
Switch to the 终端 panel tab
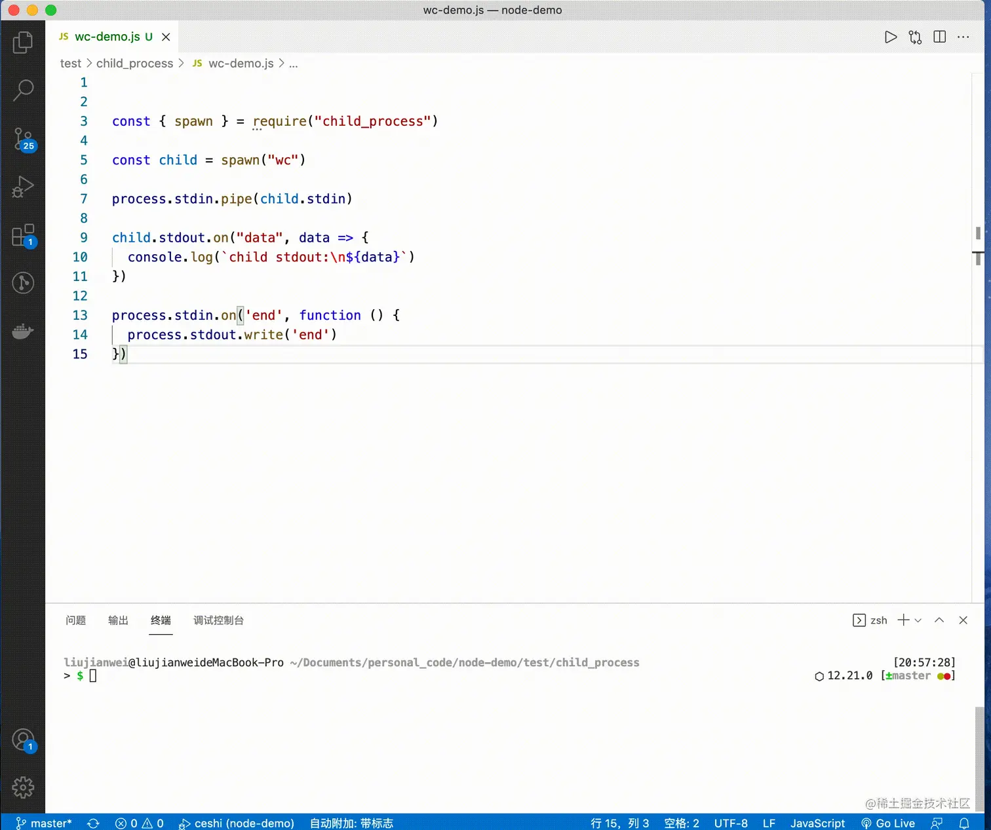click(161, 620)
